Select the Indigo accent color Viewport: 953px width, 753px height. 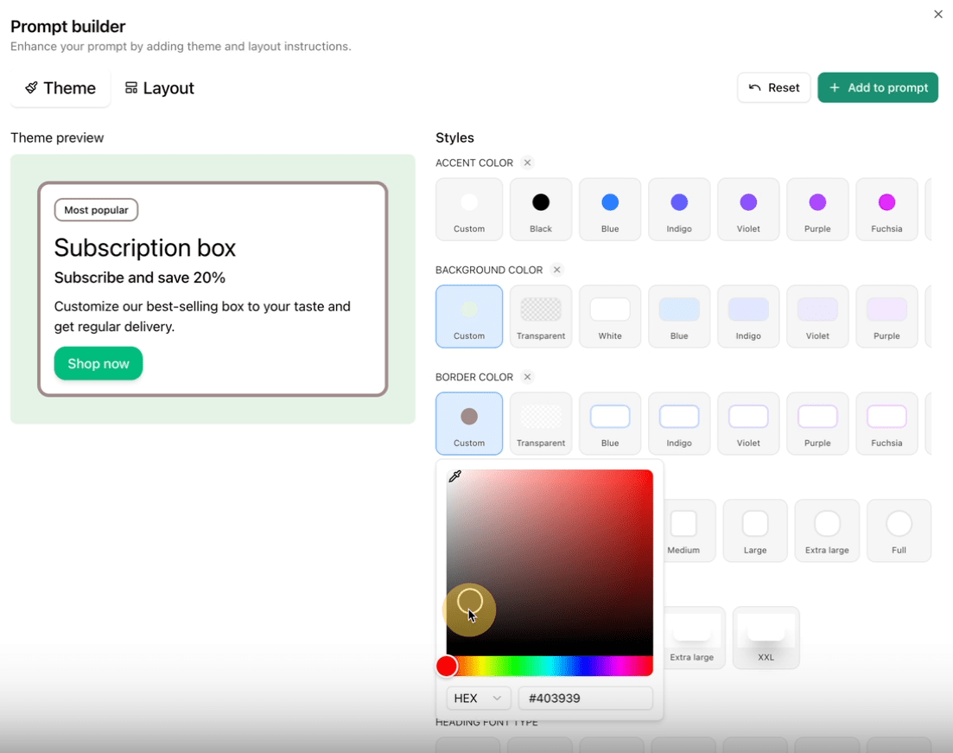point(679,209)
